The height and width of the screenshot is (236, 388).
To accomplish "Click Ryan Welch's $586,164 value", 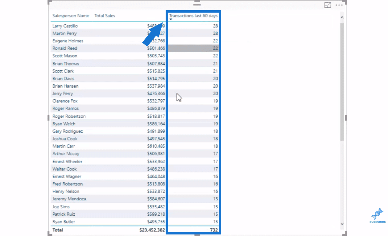I will (x=156, y=124).
